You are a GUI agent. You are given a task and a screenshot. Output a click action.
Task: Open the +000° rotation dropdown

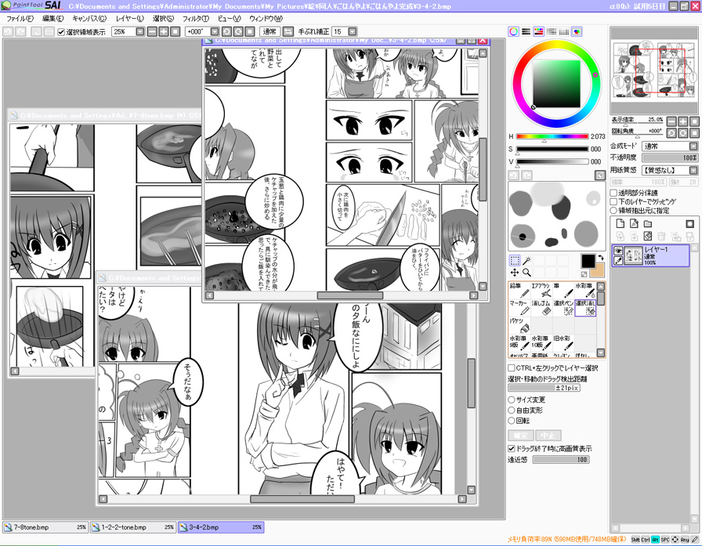215,32
